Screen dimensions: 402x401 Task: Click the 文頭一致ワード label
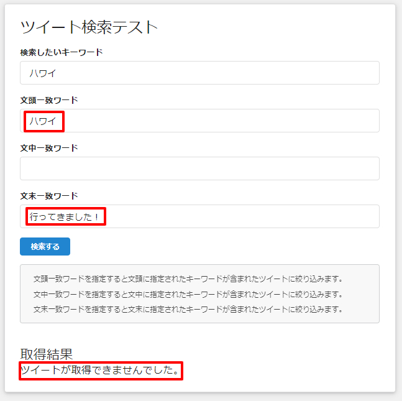point(49,100)
